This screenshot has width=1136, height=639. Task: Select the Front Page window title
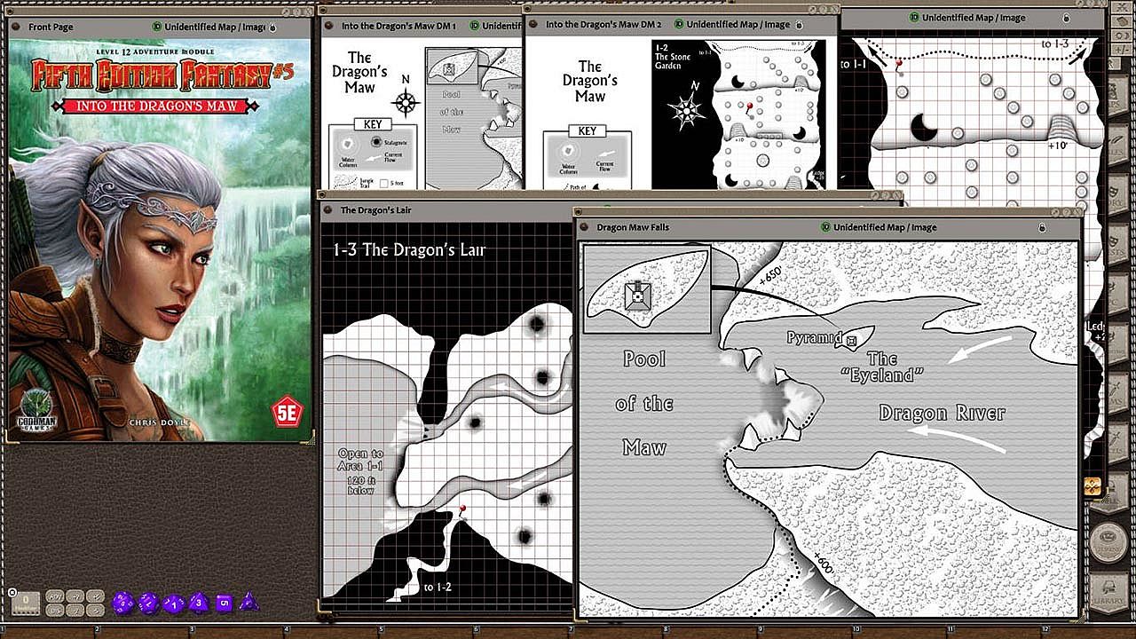pyautogui.click(x=51, y=28)
